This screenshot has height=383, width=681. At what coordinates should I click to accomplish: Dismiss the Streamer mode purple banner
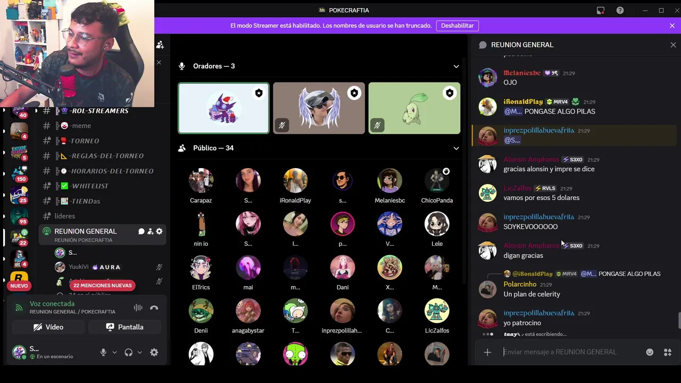672,26
